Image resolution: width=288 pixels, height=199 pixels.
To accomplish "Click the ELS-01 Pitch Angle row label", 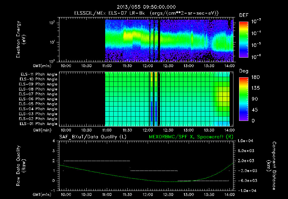I will tap(38, 124).
